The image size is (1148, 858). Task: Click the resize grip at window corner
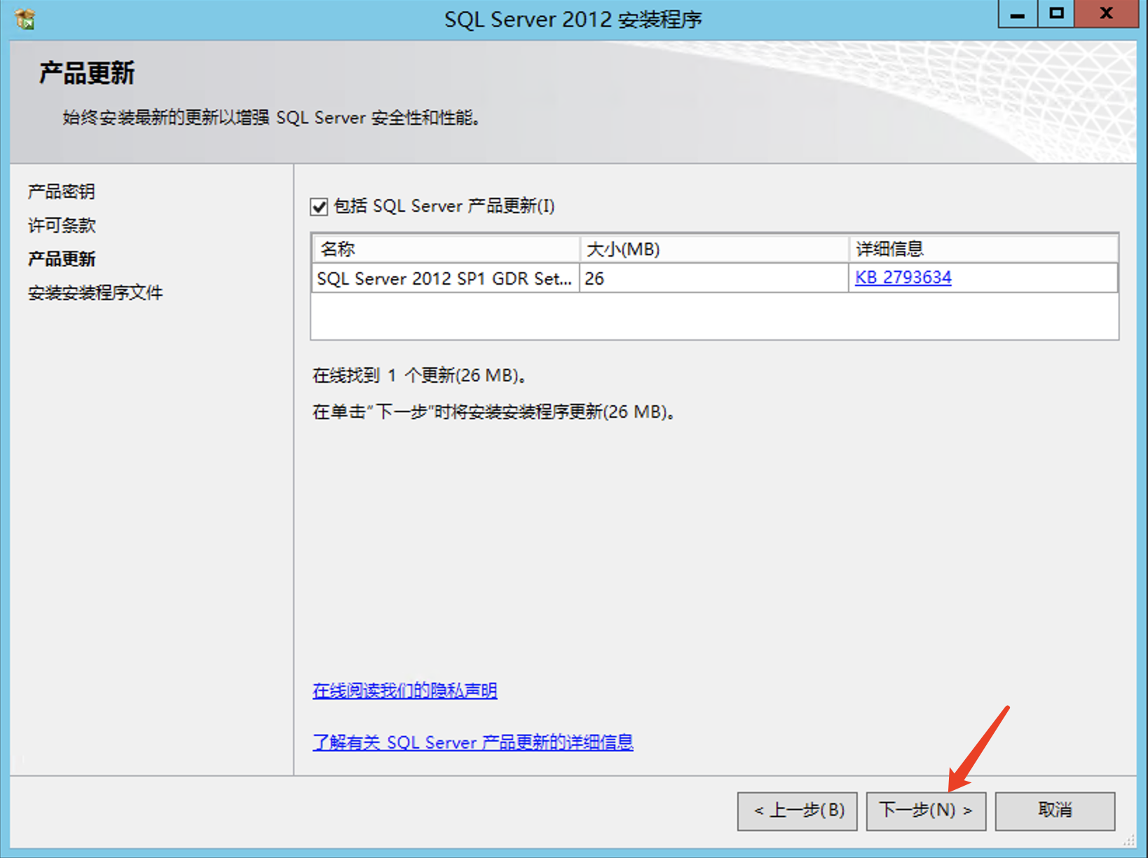pos(1129,840)
